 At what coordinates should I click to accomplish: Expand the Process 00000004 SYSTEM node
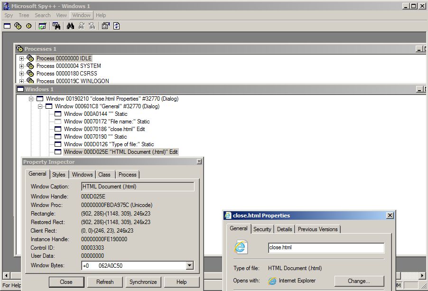click(x=21, y=66)
